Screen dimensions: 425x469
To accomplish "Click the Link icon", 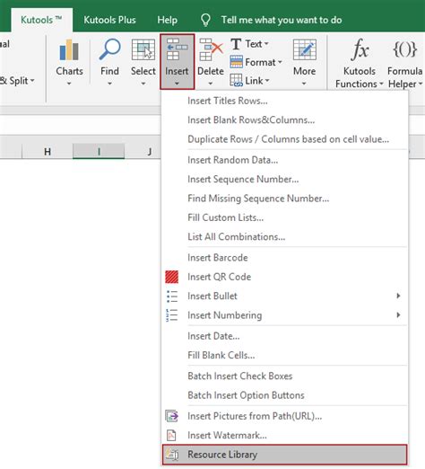I will click(236, 80).
